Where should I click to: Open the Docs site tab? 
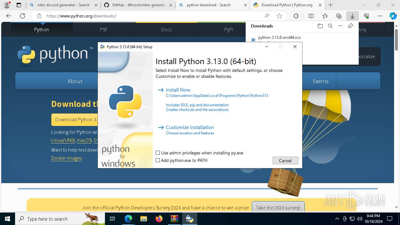[166, 29]
